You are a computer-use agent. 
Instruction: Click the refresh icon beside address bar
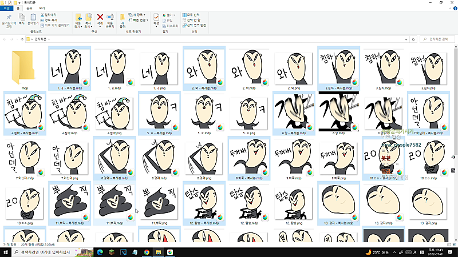pos(413,39)
